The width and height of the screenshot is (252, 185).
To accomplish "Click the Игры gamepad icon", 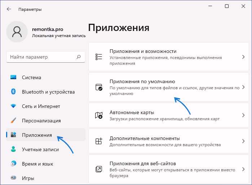I will (x=13, y=177).
